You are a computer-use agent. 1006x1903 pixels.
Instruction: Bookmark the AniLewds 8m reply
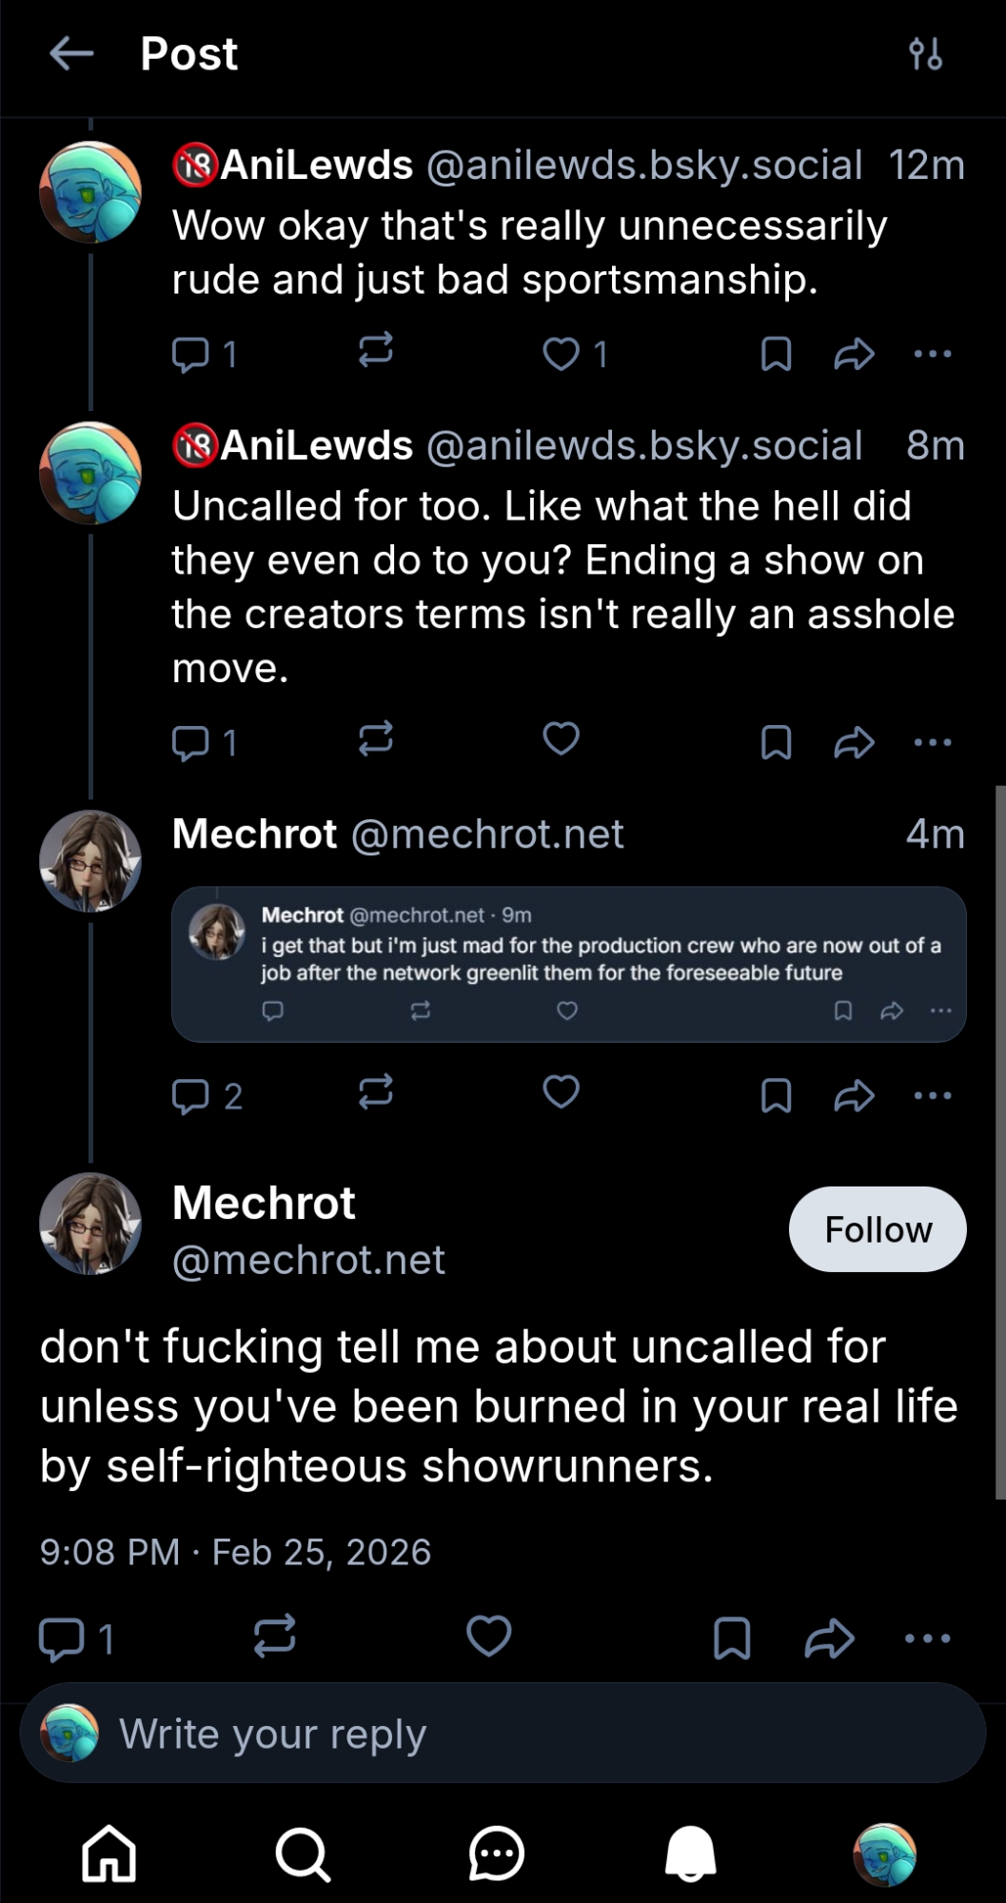(x=776, y=742)
